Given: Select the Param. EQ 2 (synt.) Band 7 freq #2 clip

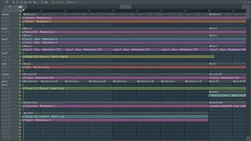Looking at the screenshot, I should [227, 96].
